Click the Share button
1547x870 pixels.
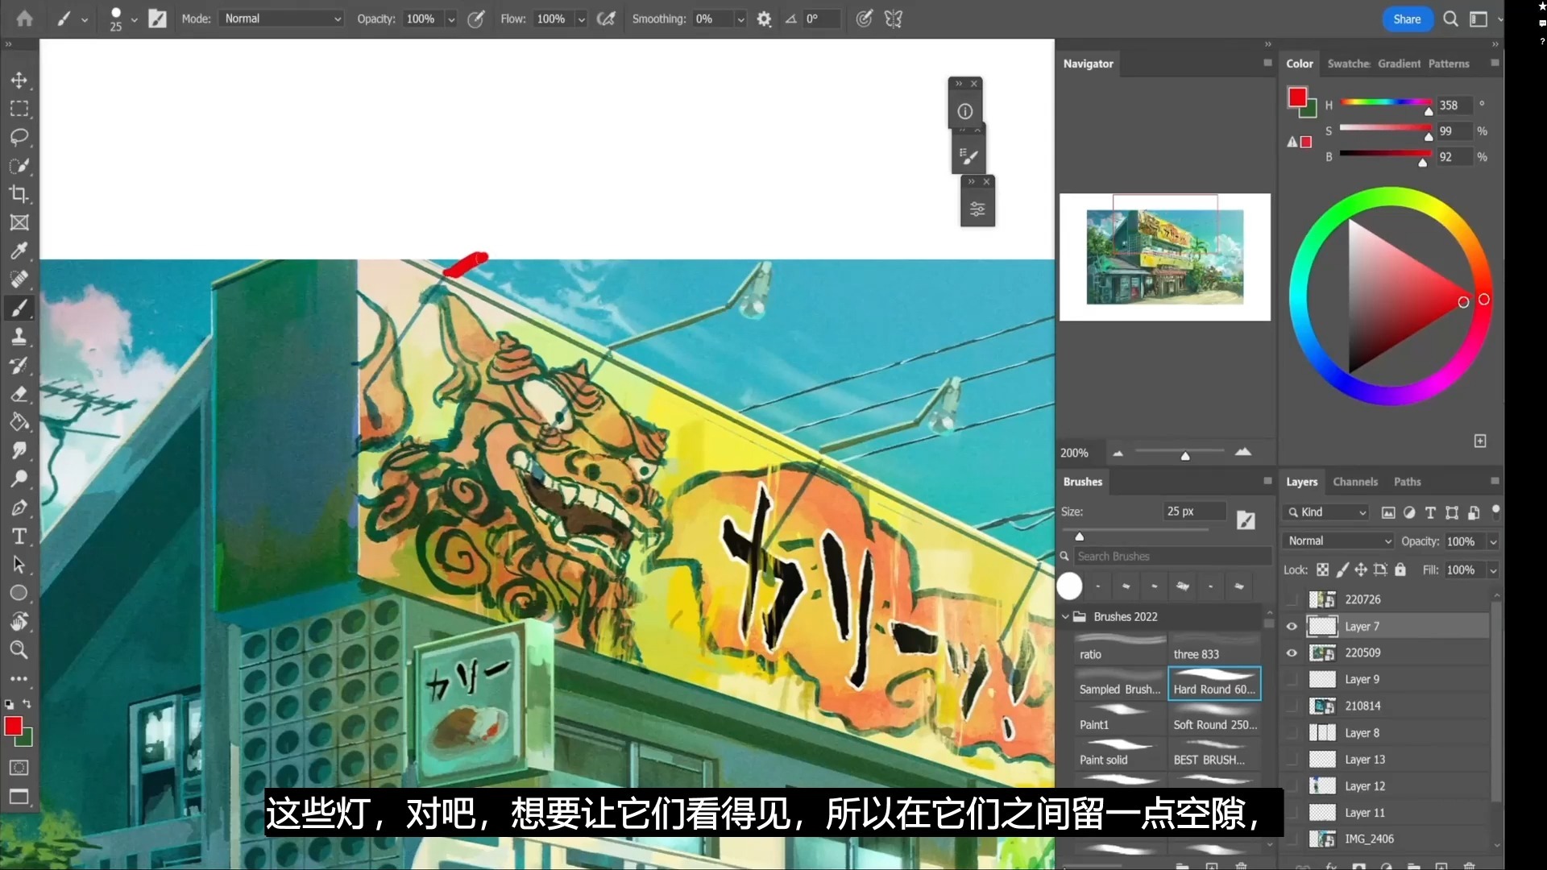pyautogui.click(x=1407, y=19)
